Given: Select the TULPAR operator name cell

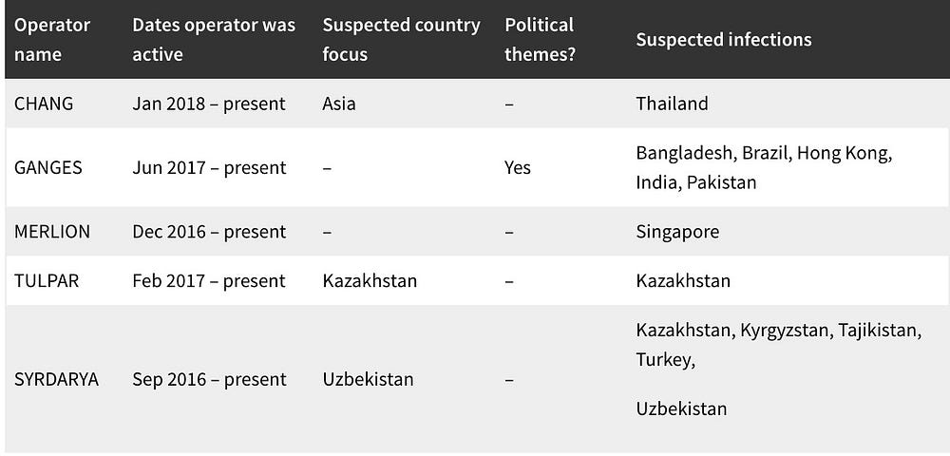Looking at the screenshot, I should click(46, 281).
